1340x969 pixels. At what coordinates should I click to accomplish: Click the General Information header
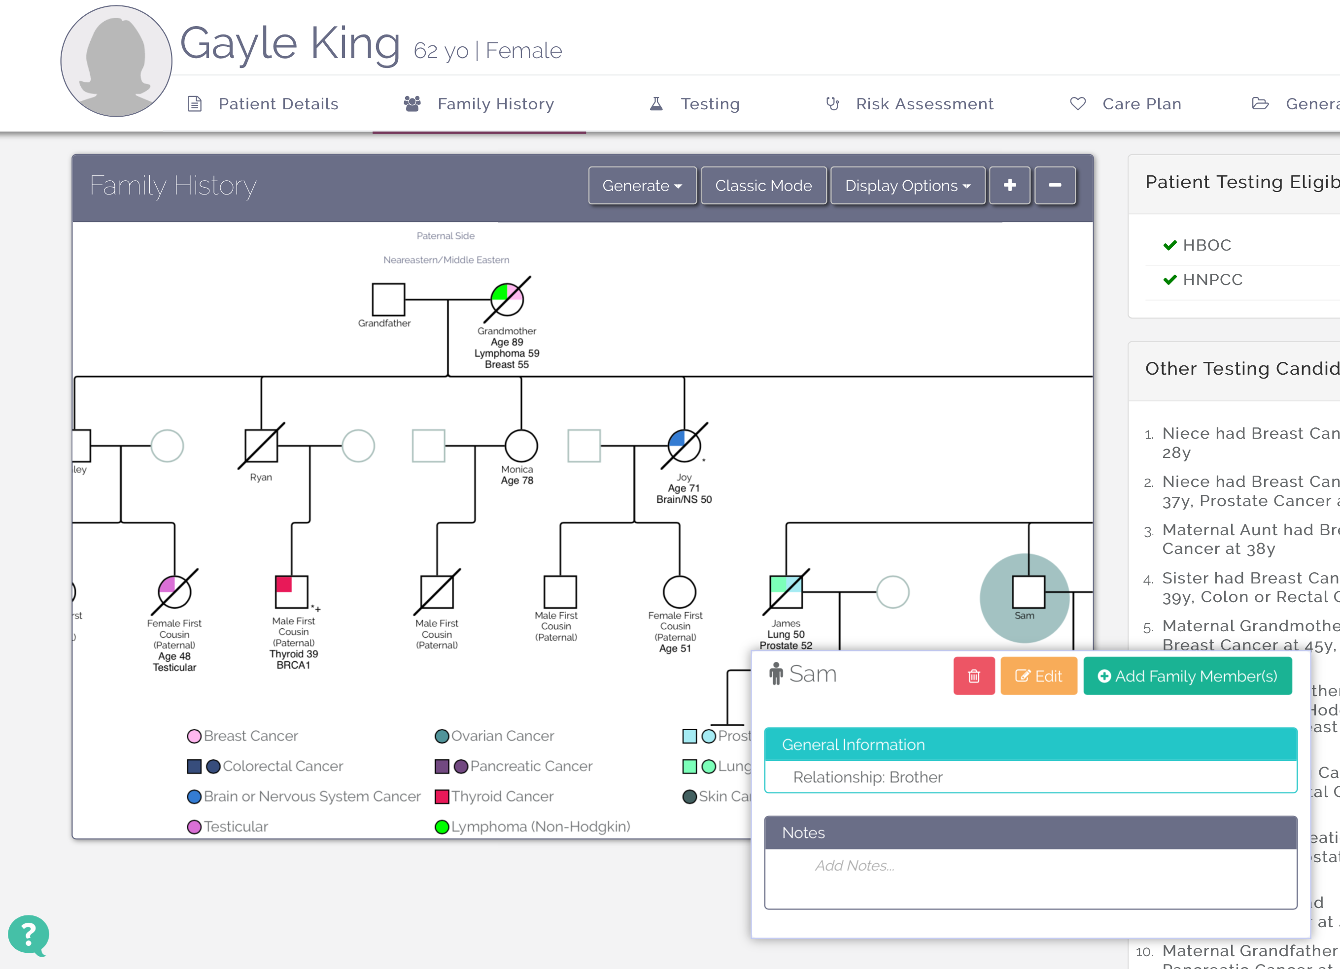pyautogui.click(x=1031, y=744)
